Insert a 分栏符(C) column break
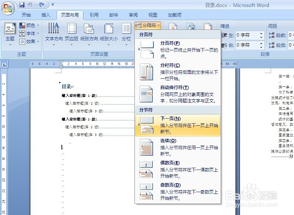 coord(178,72)
